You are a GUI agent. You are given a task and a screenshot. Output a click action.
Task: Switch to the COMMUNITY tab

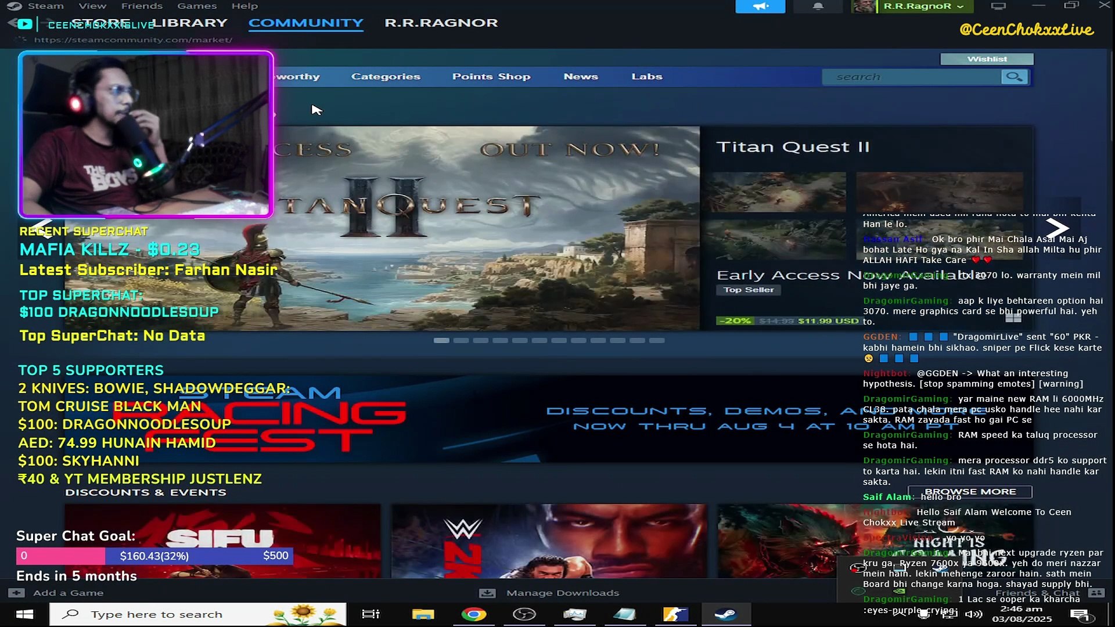(305, 23)
